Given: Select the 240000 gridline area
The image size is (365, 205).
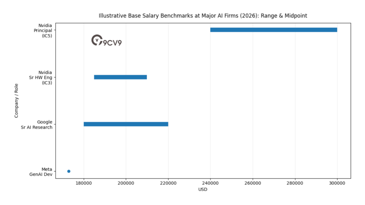Looking at the screenshot, I should (210, 107).
